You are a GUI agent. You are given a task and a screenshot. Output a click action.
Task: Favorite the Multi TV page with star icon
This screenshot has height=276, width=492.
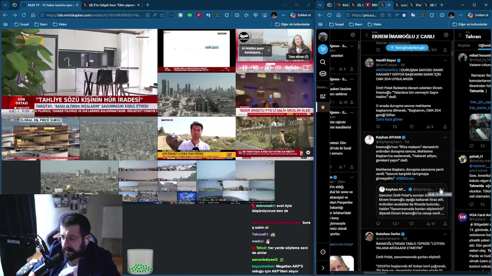tap(162, 15)
